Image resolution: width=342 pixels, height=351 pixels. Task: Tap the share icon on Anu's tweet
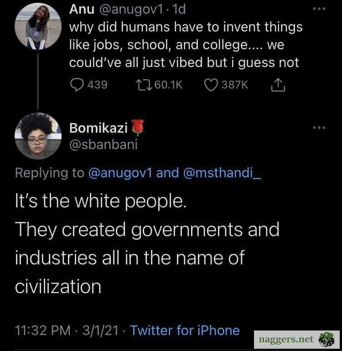pos(278,85)
